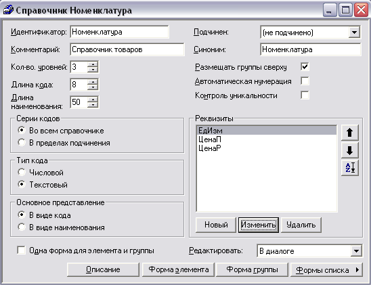Open the 'Подчинен' dropdown list

pos(354,32)
